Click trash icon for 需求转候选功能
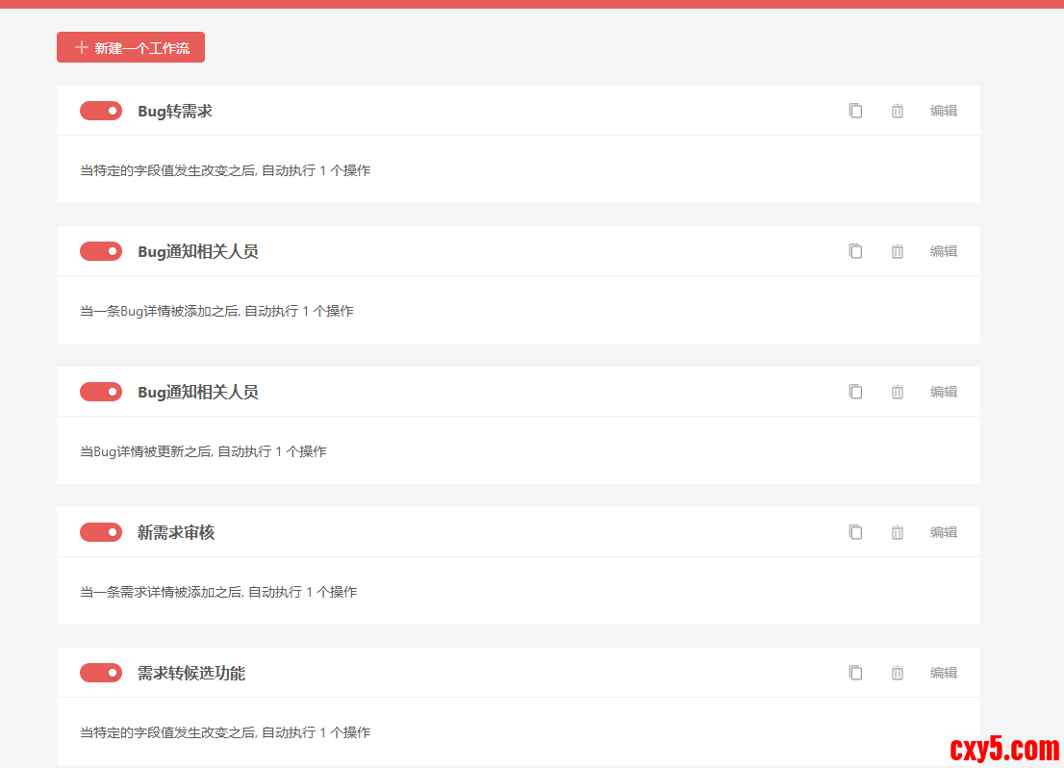Viewport: 1064px width, 768px height. pyautogui.click(x=897, y=673)
